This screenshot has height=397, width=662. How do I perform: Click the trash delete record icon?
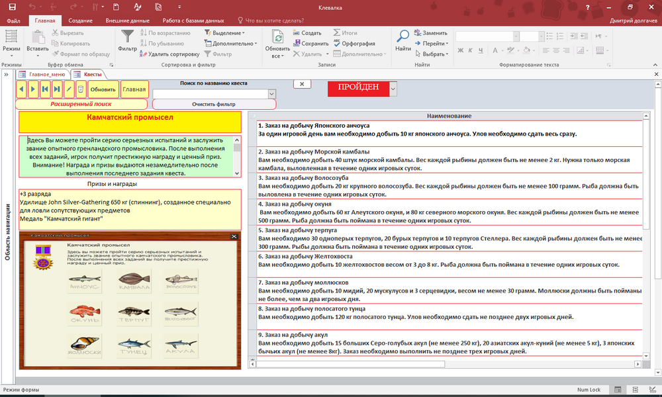tap(81, 89)
